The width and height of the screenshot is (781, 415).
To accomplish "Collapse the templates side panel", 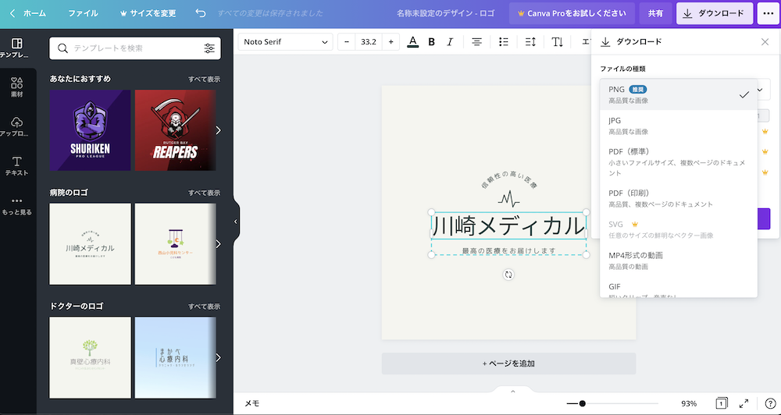I will pos(235,222).
